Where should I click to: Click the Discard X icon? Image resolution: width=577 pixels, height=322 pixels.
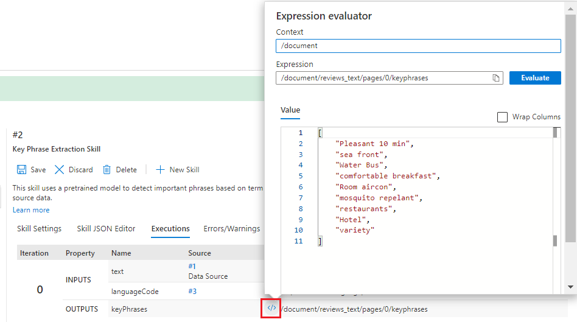[x=60, y=170]
